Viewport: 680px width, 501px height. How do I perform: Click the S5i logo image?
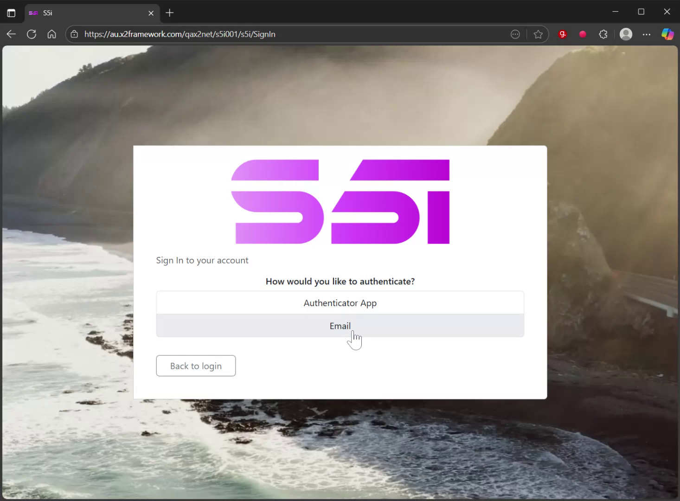[x=340, y=202]
